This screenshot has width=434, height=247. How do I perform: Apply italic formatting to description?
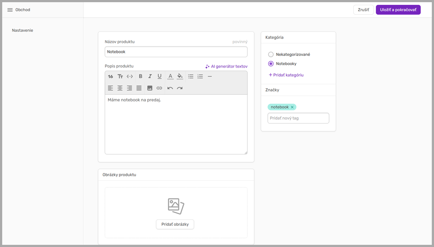pyautogui.click(x=150, y=76)
